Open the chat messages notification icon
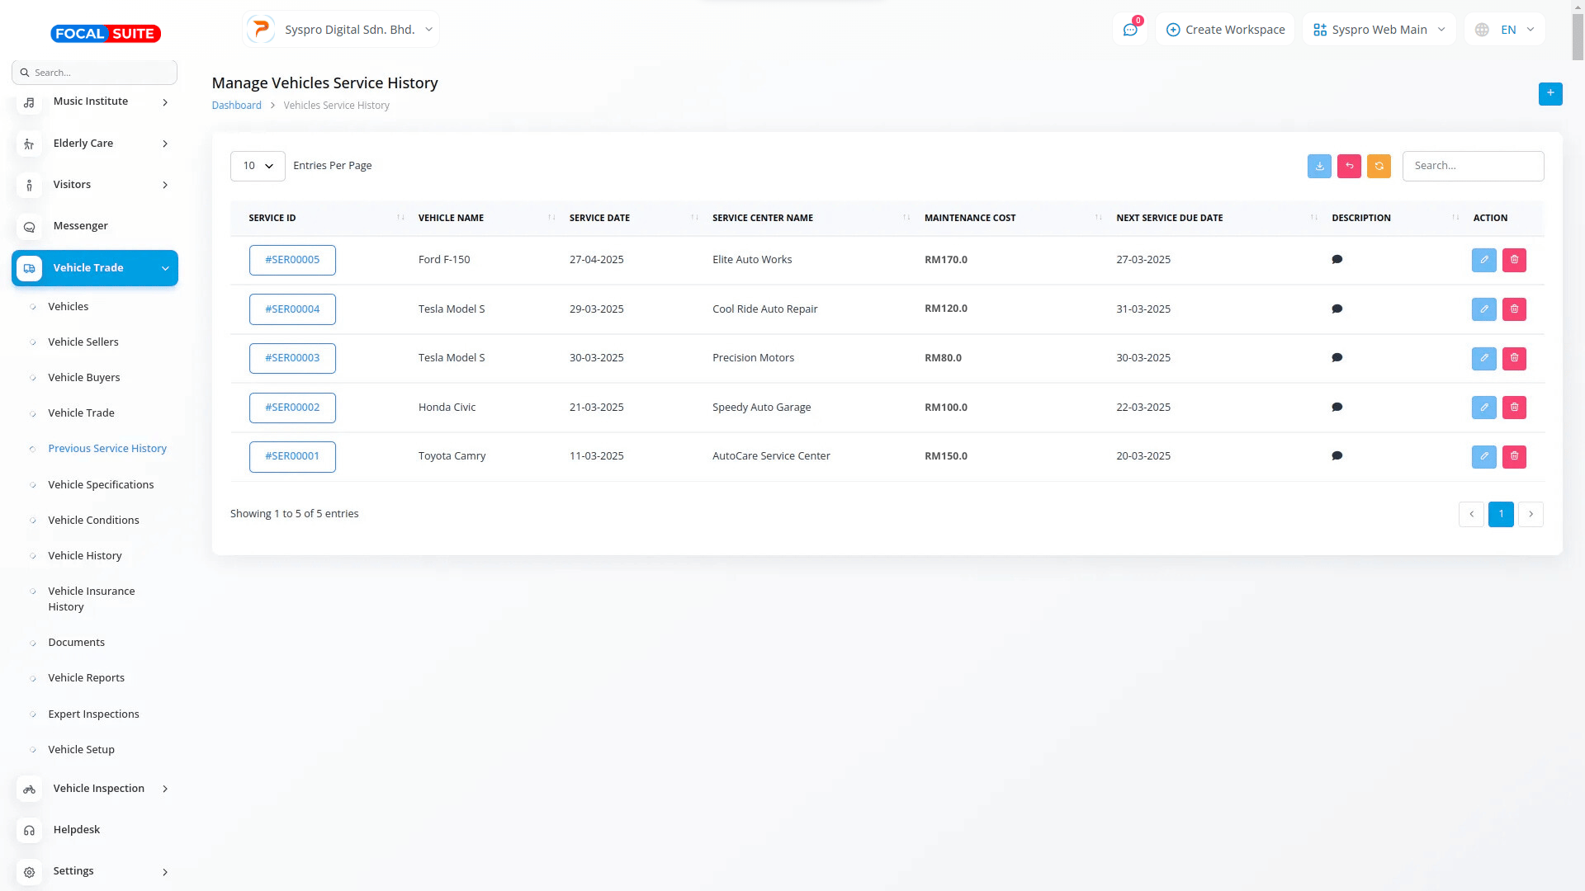Image resolution: width=1585 pixels, height=891 pixels. click(1130, 30)
